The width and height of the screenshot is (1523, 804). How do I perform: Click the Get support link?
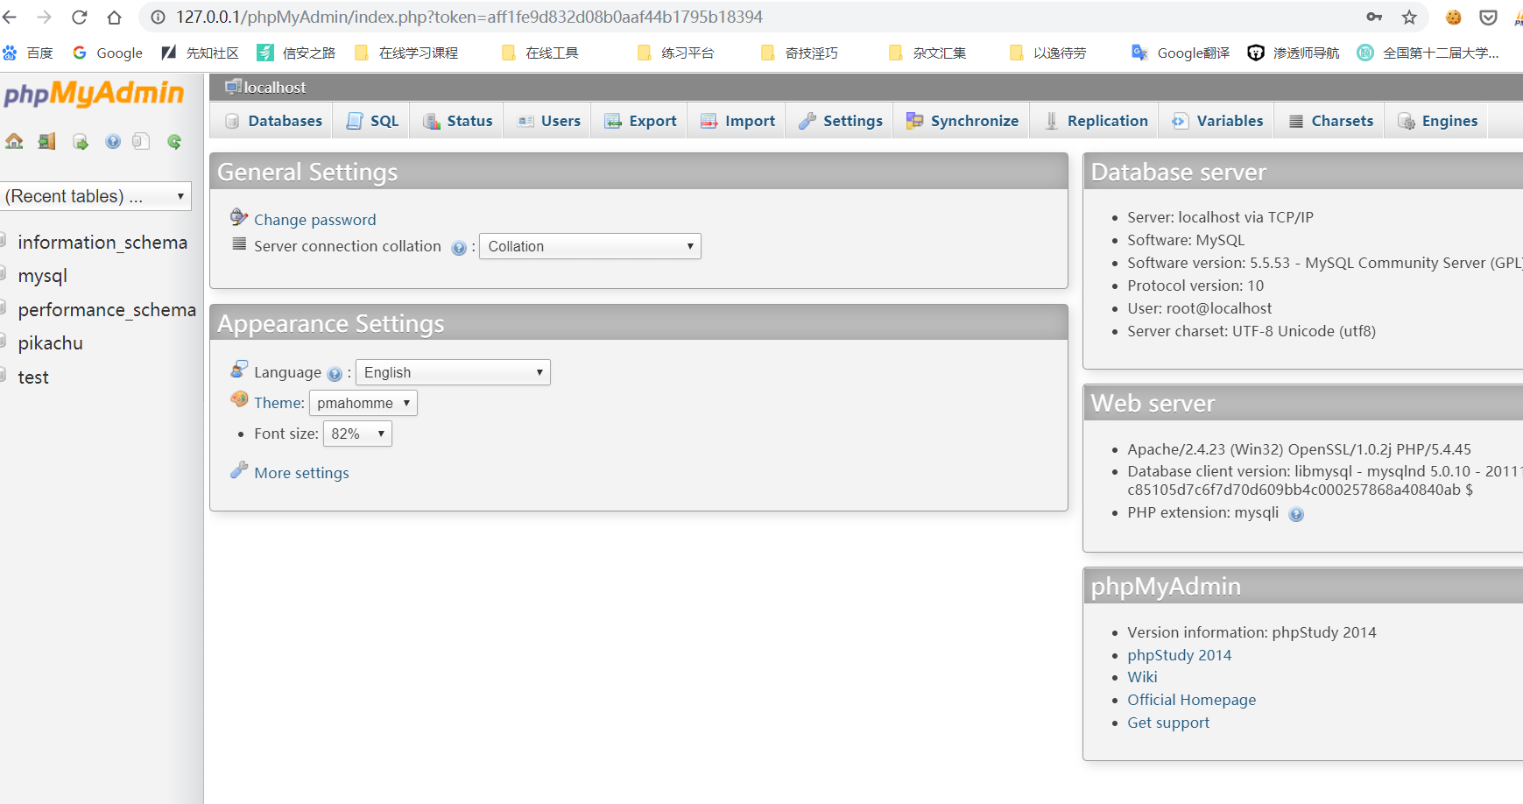tap(1168, 723)
